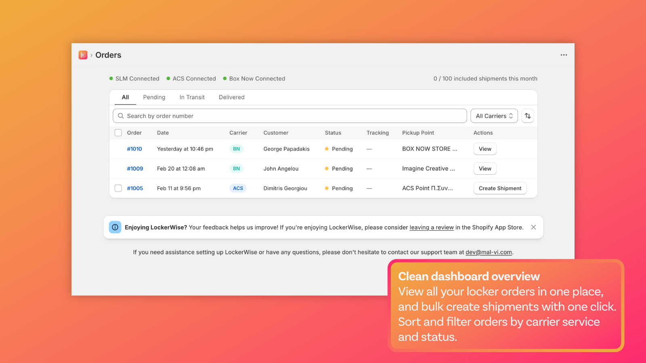Click the Status column header
Viewport: 646px width, 363px height.
(333, 133)
